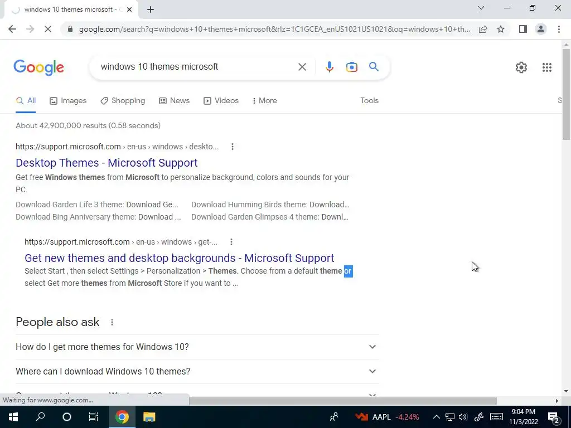This screenshot has height=428, width=571.
Task: Click Download Humming Birds theme sitelink
Action: click(x=270, y=205)
